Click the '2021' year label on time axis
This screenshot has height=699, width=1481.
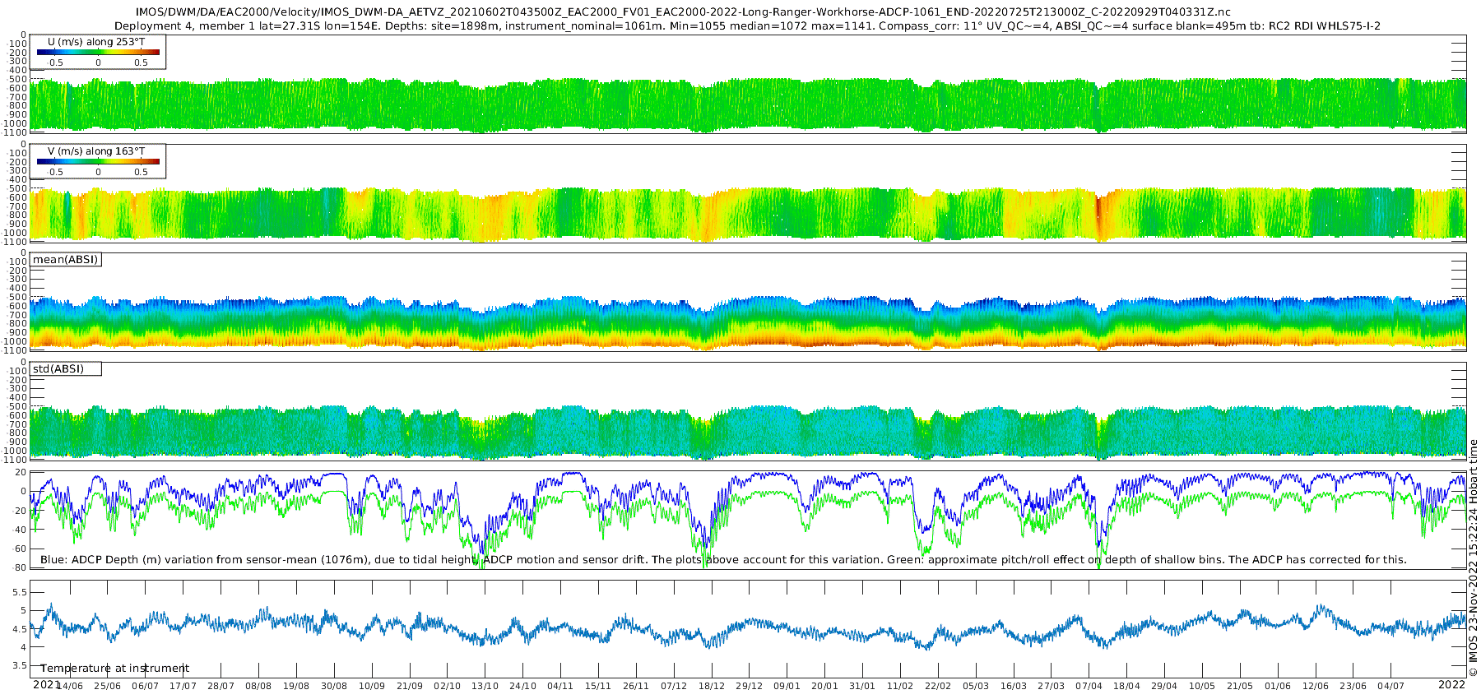46,684
